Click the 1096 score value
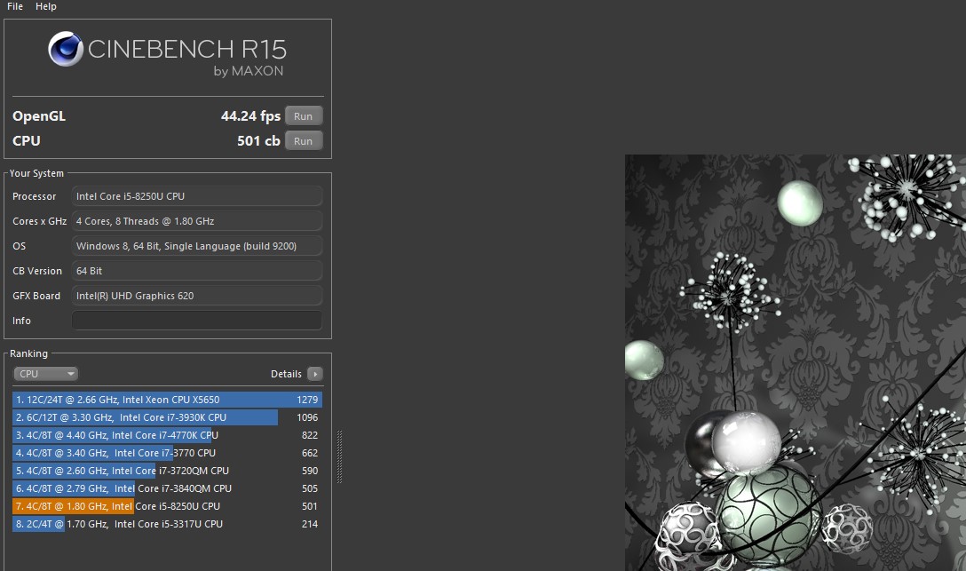966x571 pixels. pos(307,417)
